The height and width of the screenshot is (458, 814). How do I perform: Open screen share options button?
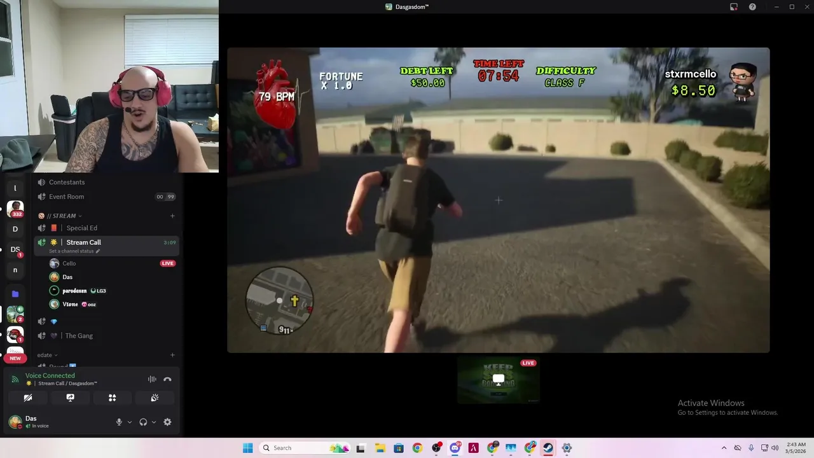click(x=70, y=398)
